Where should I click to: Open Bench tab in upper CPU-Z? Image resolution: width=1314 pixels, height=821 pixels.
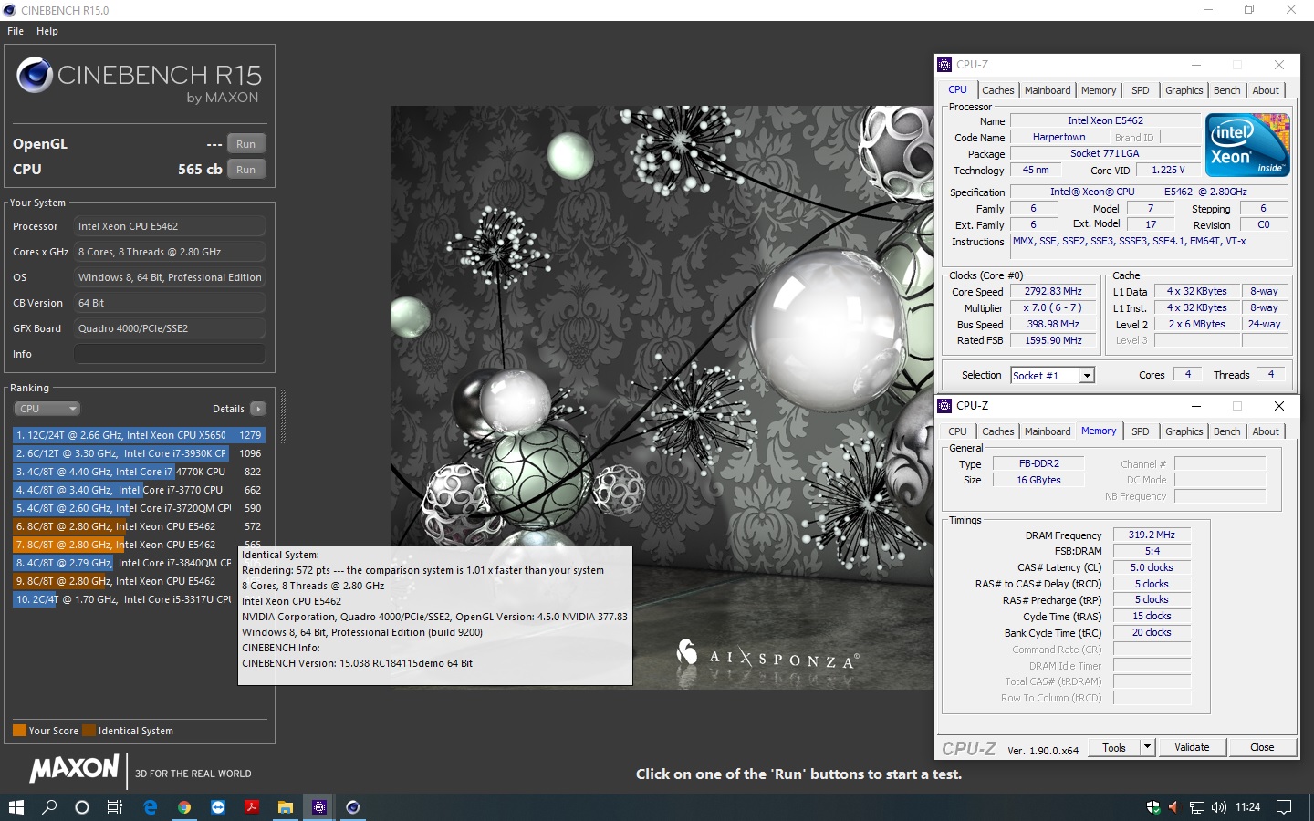pyautogui.click(x=1227, y=90)
